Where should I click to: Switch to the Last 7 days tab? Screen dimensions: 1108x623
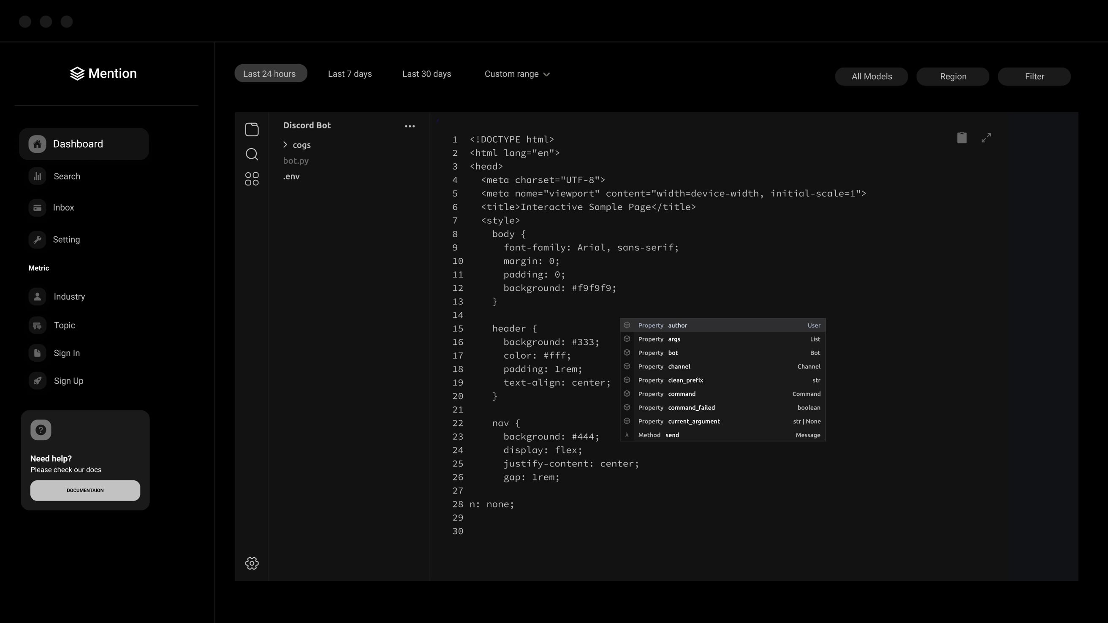point(350,74)
